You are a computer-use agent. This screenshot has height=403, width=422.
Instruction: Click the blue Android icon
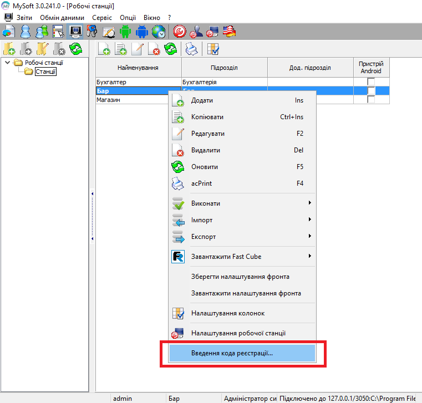[x=142, y=32]
